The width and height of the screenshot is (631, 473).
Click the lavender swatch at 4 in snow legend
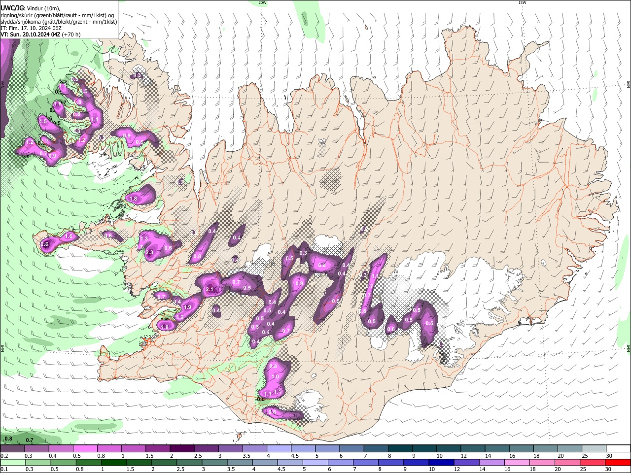(279, 448)
